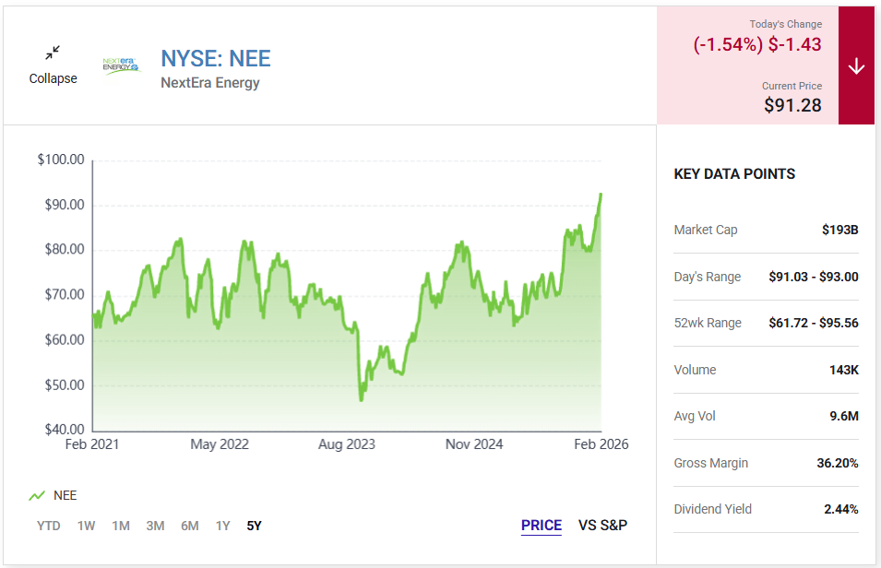
Task: Click the NextEra Energy company name
Action: pyautogui.click(x=210, y=83)
